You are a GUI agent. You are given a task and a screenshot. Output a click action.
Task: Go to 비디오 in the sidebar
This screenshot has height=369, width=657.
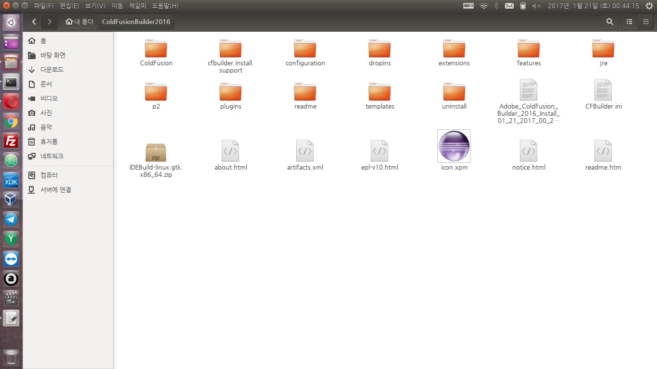(68, 98)
